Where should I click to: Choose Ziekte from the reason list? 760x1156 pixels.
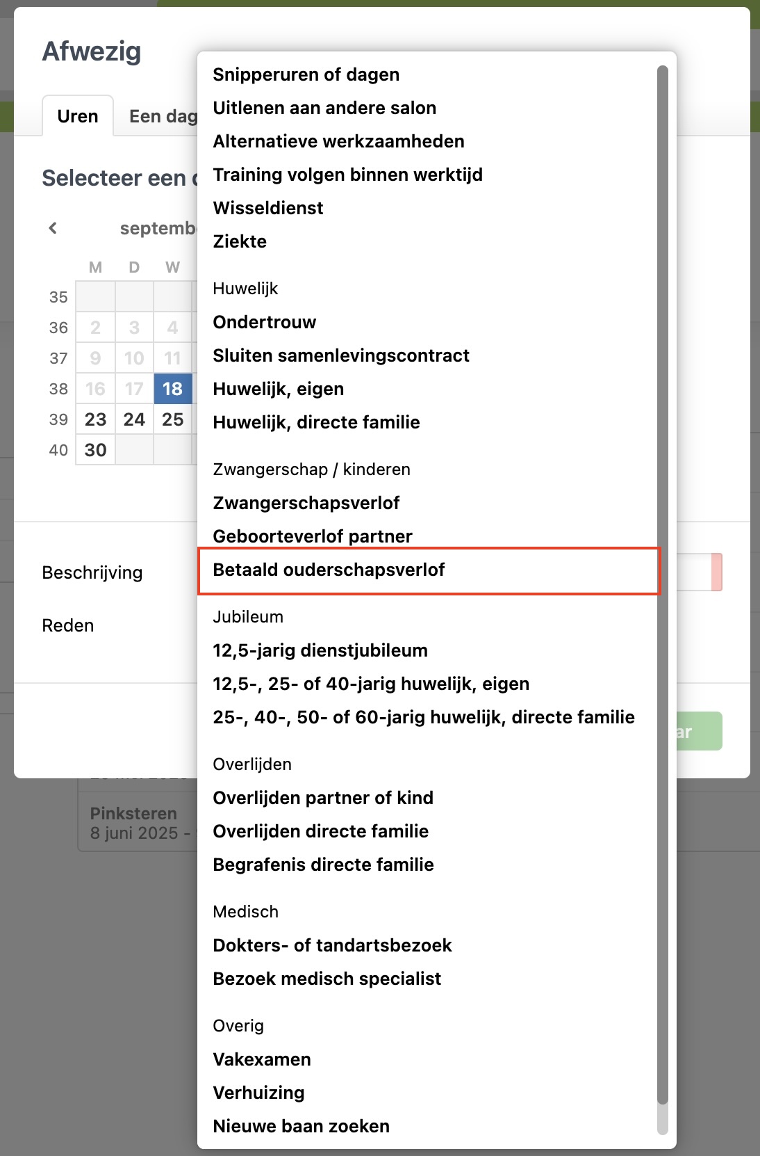point(240,242)
